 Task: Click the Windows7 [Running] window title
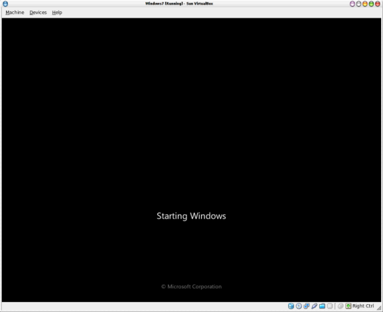(179, 3)
